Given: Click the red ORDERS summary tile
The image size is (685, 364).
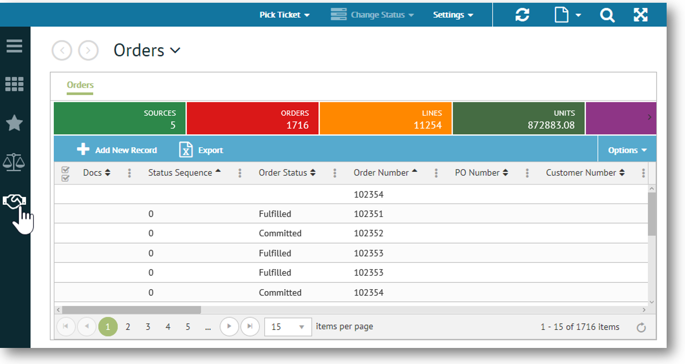Looking at the screenshot, I should 253,118.
